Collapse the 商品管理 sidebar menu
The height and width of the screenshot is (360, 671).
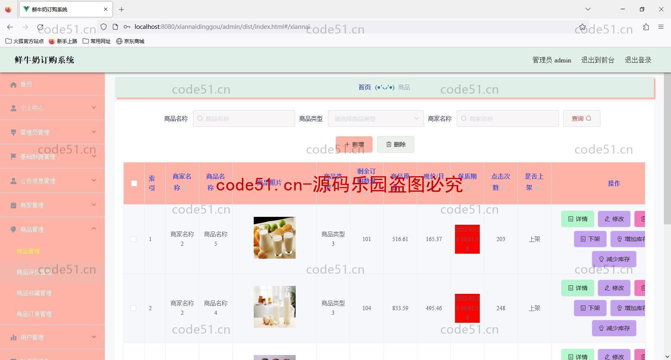click(94, 229)
